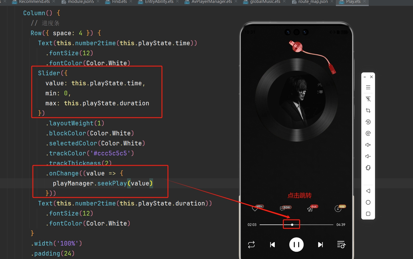Image resolution: width=413 pixels, height=259 pixels.
Task: Open the playlist queue icon
Action: coord(341,244)
